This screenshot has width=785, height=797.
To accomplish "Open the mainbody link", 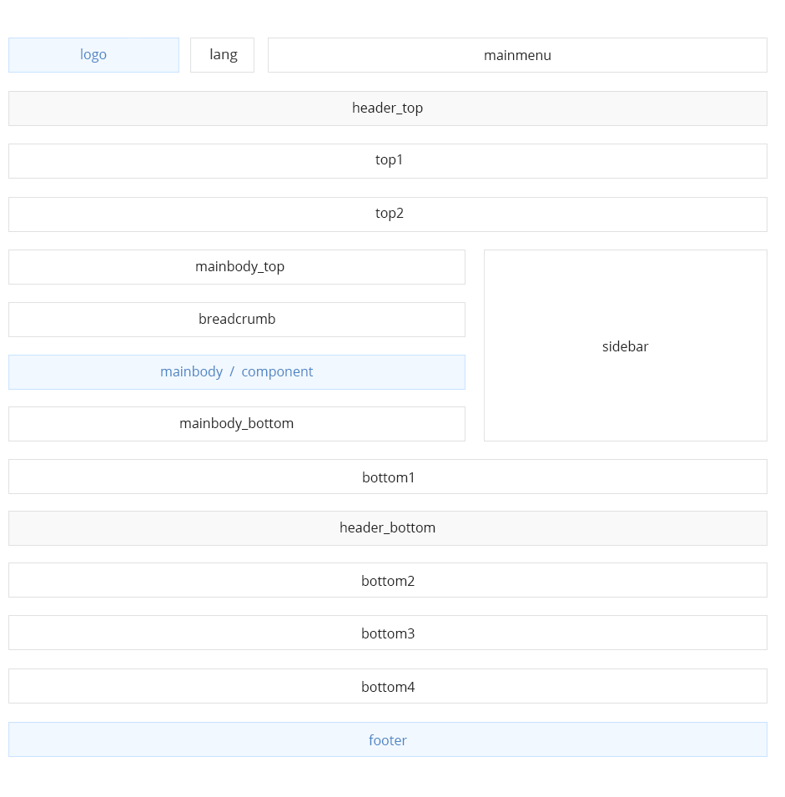I will tap(192, 371).
